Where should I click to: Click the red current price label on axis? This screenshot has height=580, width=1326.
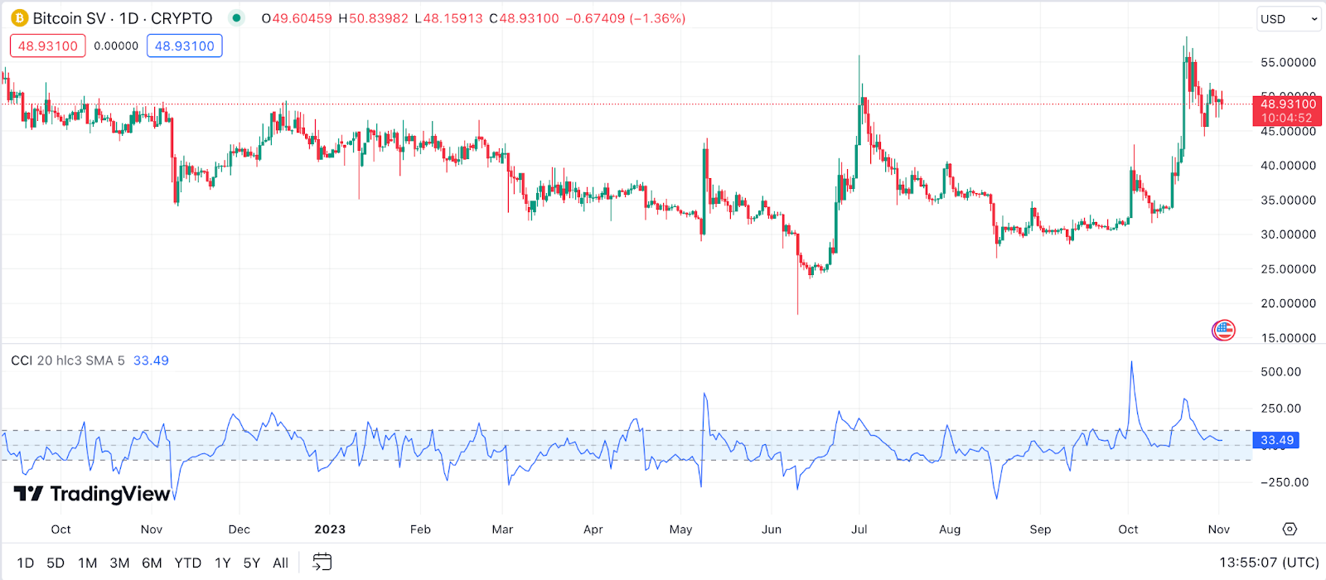pos(1287,110)
